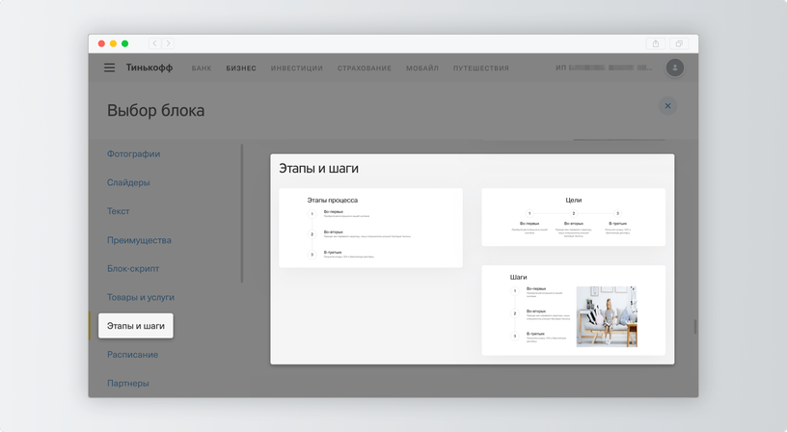Click the yellow macOS minimize button
The width and height of the screenshot is (787, 432).
coord(113,43)
